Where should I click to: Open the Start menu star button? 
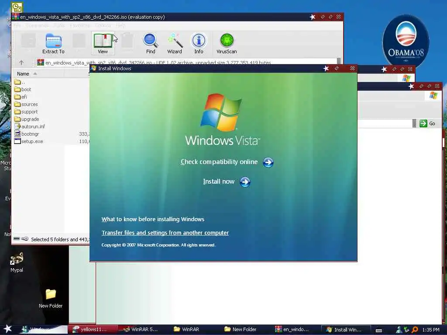coord(7,329)
